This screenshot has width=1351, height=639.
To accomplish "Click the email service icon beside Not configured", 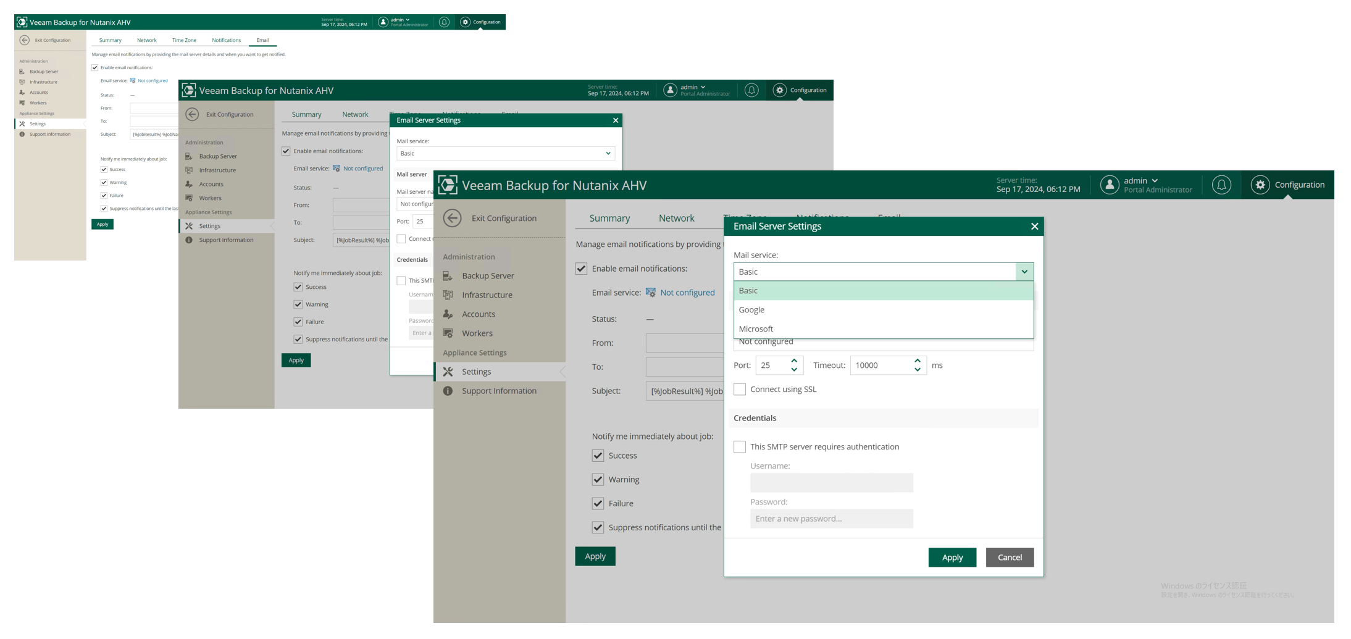I will (651, 293).
